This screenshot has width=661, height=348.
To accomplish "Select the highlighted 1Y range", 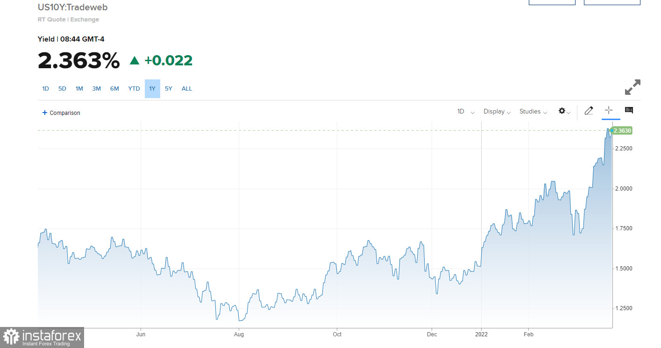I will pyautogui.click(x=152, y=89).
